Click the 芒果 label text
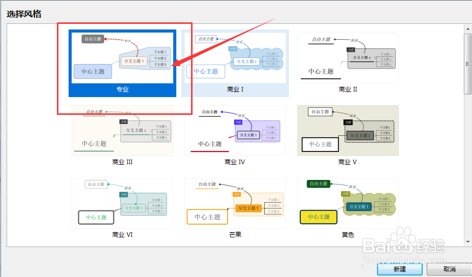Screen dimensions: 472x277 coord(235,234)
